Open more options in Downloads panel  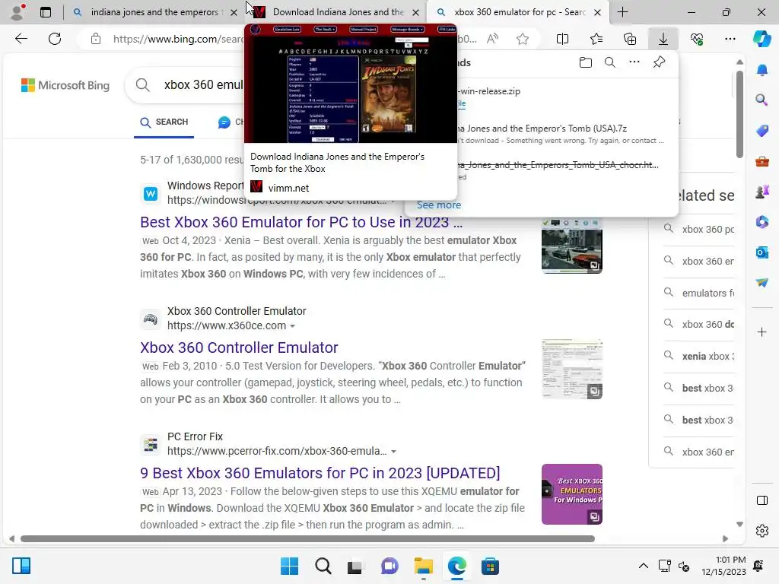click(x=634, y=62)
